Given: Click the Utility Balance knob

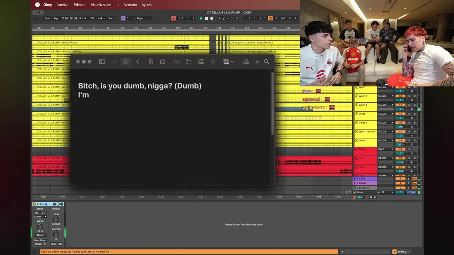Looking at the screenshot, I should 56,234.
